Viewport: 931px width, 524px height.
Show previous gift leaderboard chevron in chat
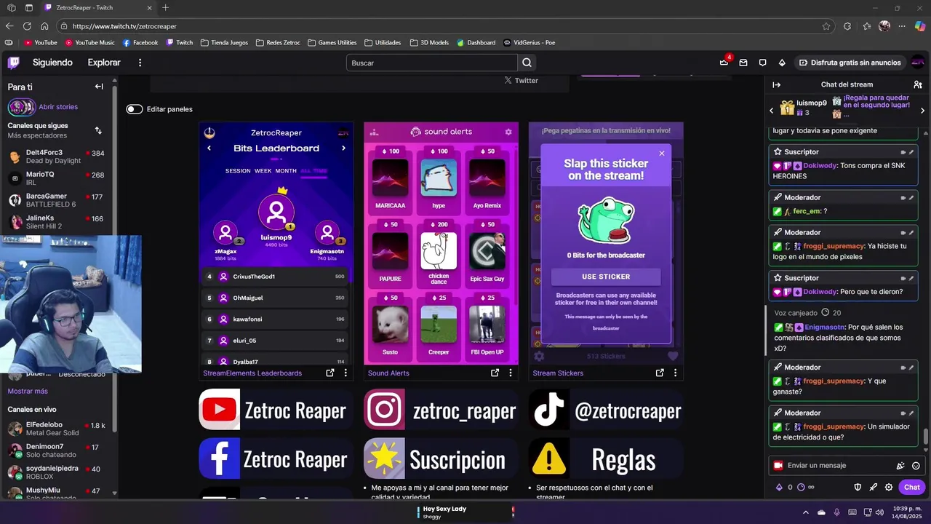click(x=772, y=111)
